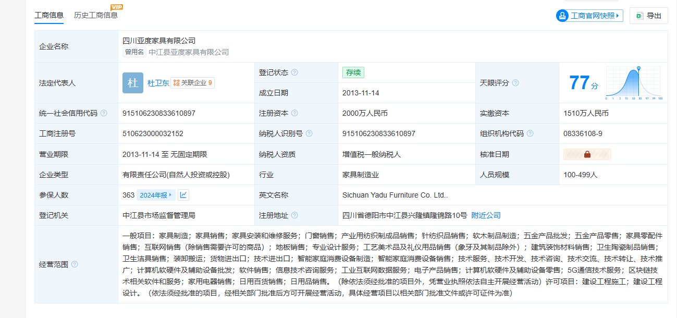This screenshot has height=318, width=677.
Task: Click help icon beside 统一社会信用代码
Action: (104, 113)
